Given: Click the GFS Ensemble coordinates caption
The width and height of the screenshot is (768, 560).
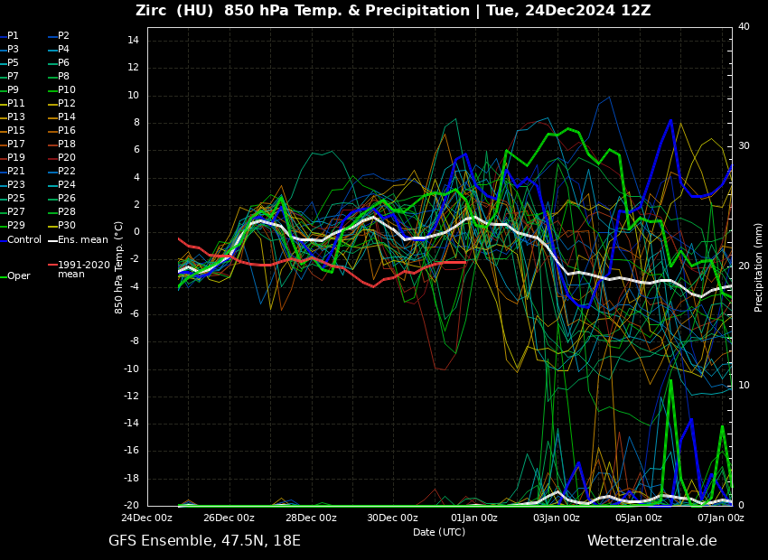Looking at the screenshot, I should (x=204, y=541).
